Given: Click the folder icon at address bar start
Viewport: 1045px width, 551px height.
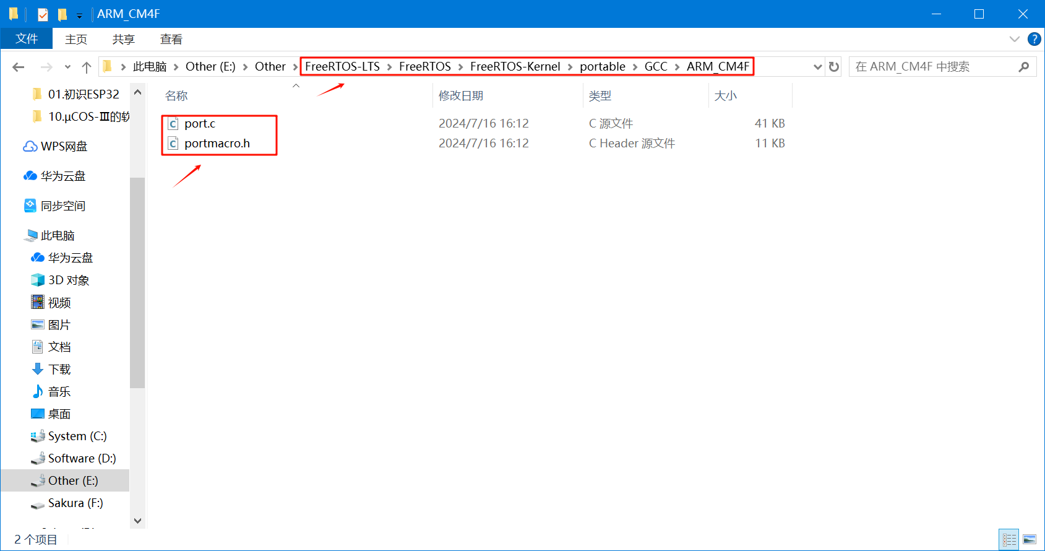Looking at the screenshot, I should pyautogui.click(x=108, y=66).
